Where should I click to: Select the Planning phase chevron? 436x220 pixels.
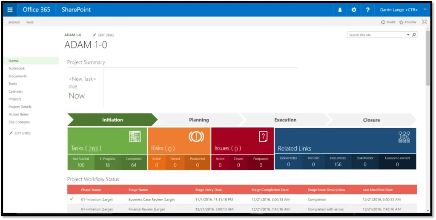click(199, 120)
